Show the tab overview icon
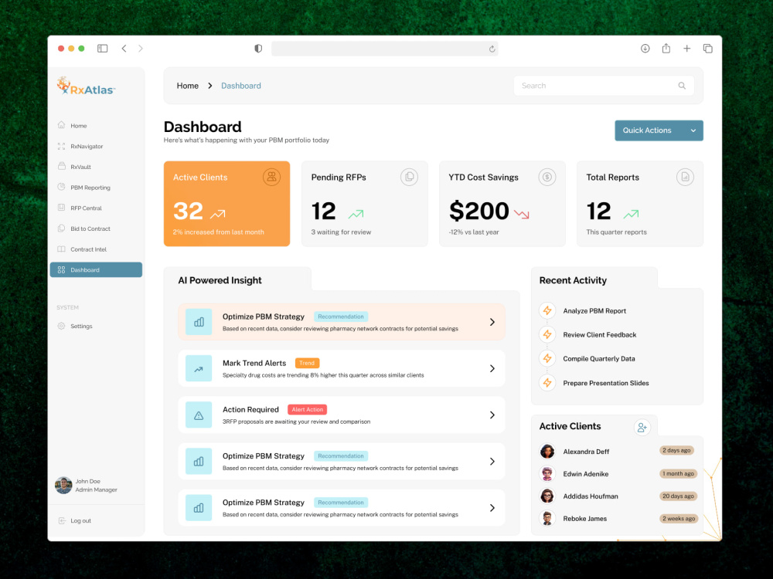773x579 pixels. [x=708, y=48]
